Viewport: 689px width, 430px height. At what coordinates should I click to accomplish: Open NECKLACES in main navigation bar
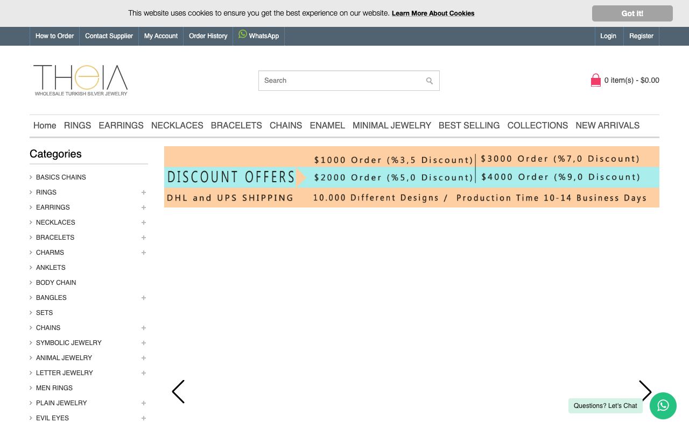[x=177, y=125]
